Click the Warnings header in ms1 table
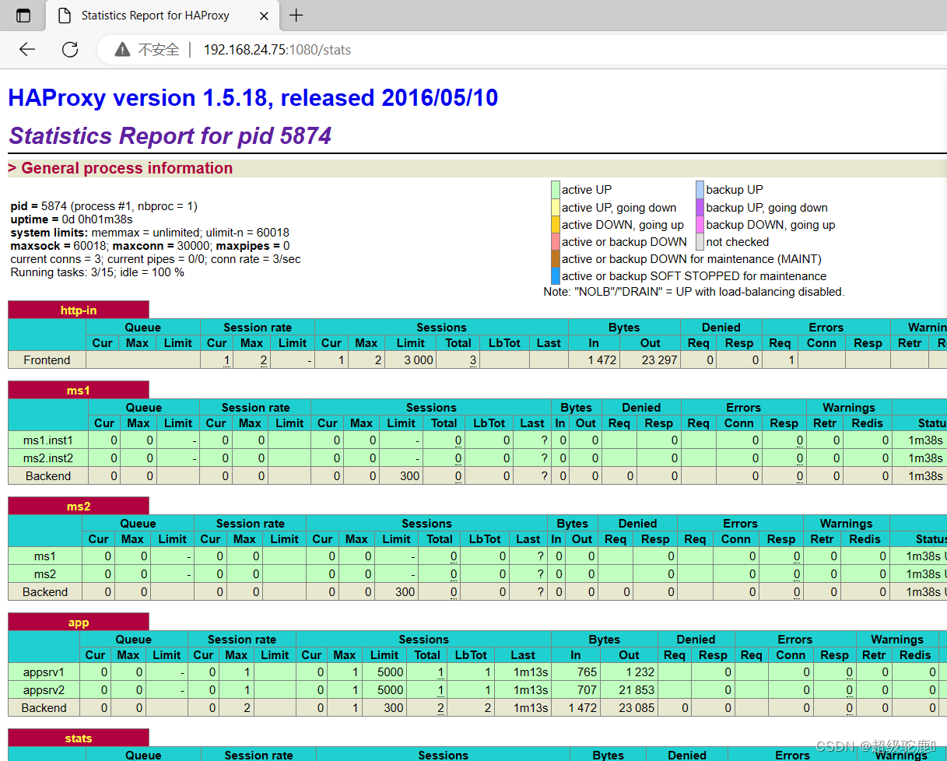This screenshot has height=761, width=947. 848,408
